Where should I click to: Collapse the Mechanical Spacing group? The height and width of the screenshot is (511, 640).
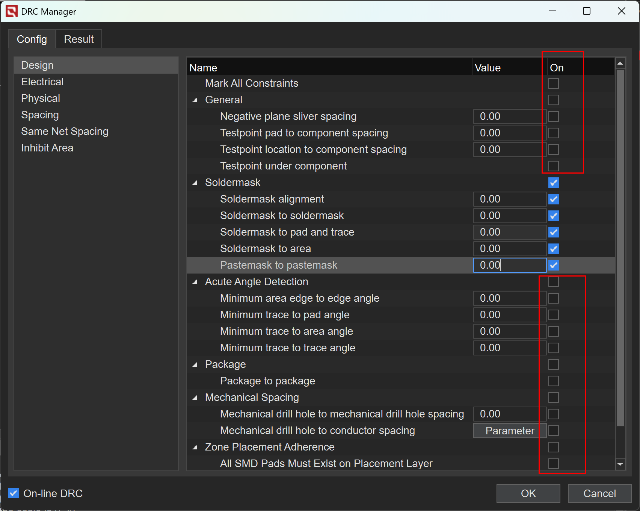click(195, 398)
